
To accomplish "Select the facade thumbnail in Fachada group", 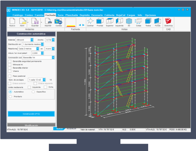I will coord(71,23).
